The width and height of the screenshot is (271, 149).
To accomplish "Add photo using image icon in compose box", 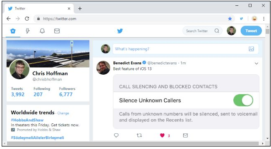I will pos(251,49).
